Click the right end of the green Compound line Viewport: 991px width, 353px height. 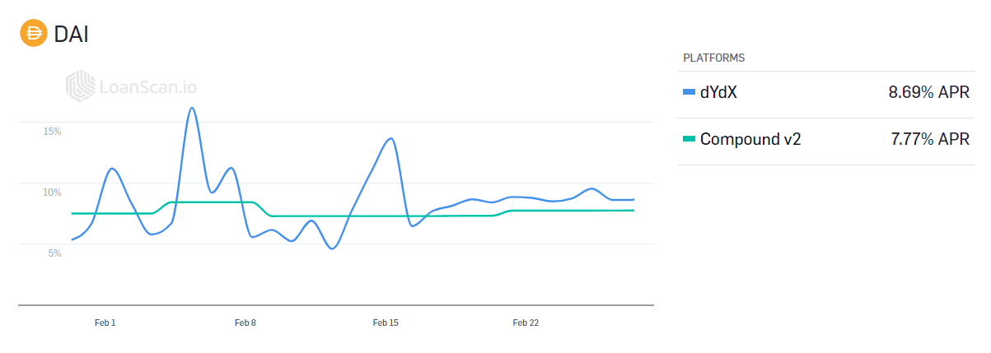pyautogui.click(x=633, y=211)
